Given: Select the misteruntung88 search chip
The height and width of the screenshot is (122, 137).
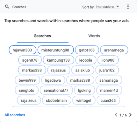Looking at the screenshot, I should click(56, 50).
